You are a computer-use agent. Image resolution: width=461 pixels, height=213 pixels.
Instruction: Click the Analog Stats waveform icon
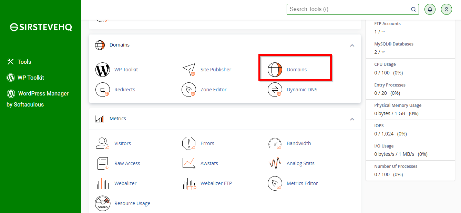point(275,163)
